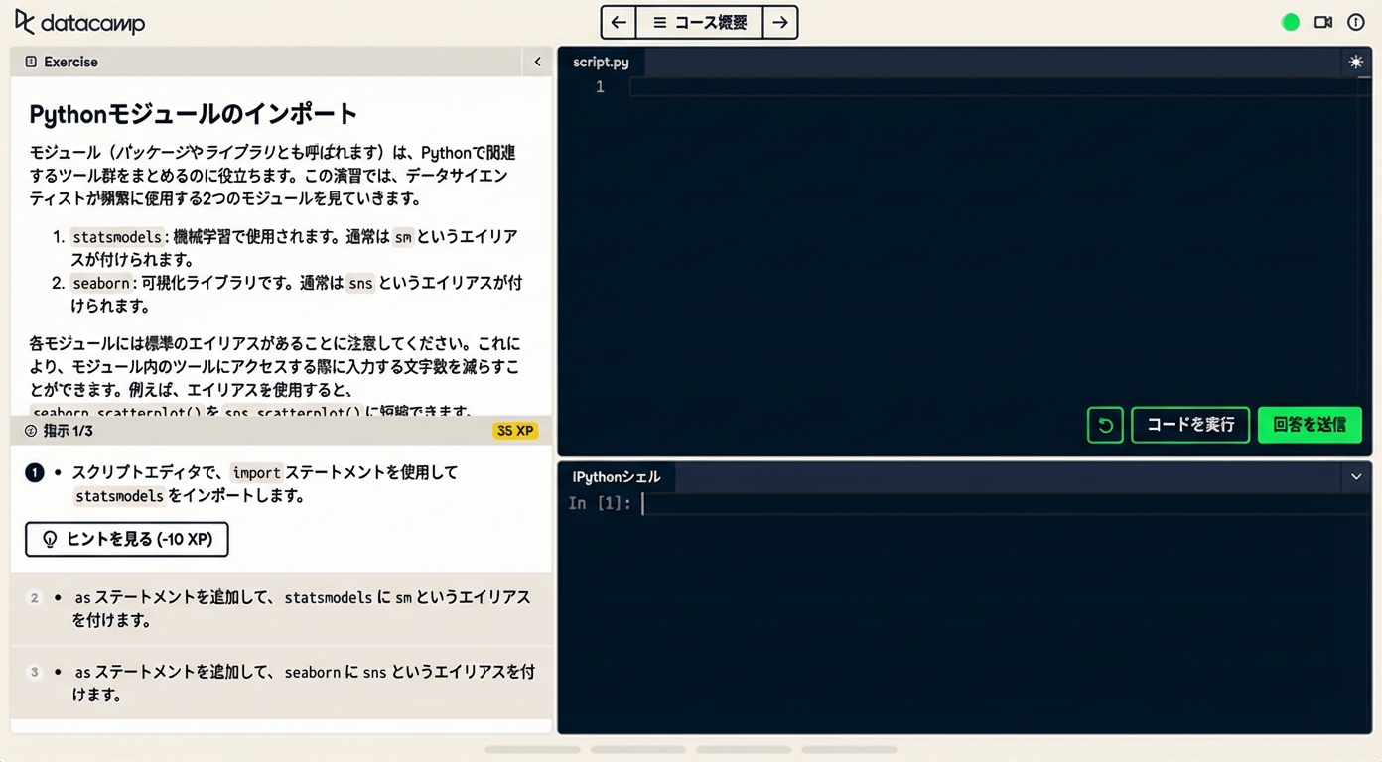Click the DataCamp logo
1382x762 pixels.
(x=80, y=22)
